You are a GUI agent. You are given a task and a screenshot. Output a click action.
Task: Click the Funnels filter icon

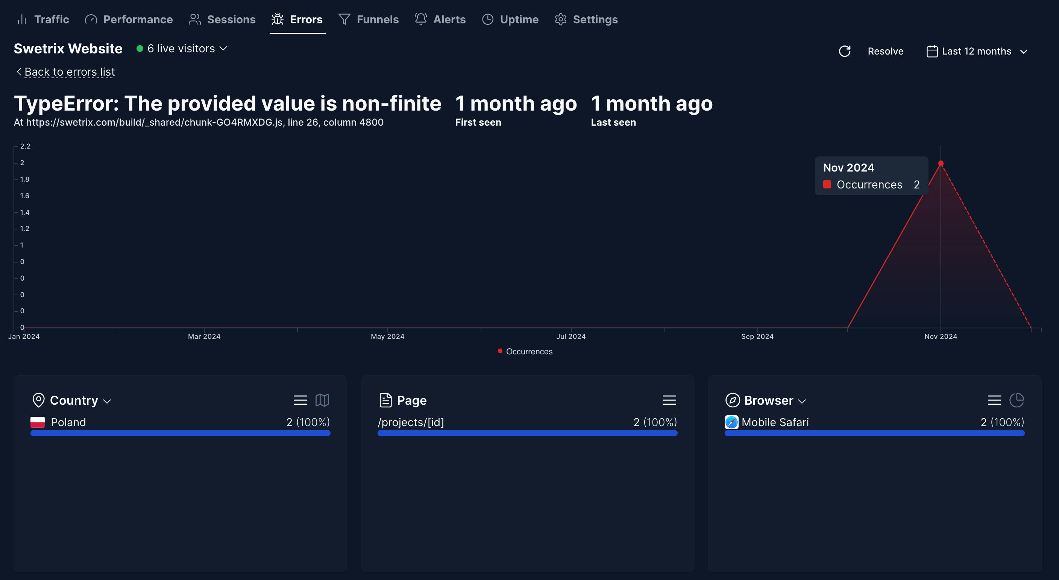pyautogui.click(x=344, y=19)
